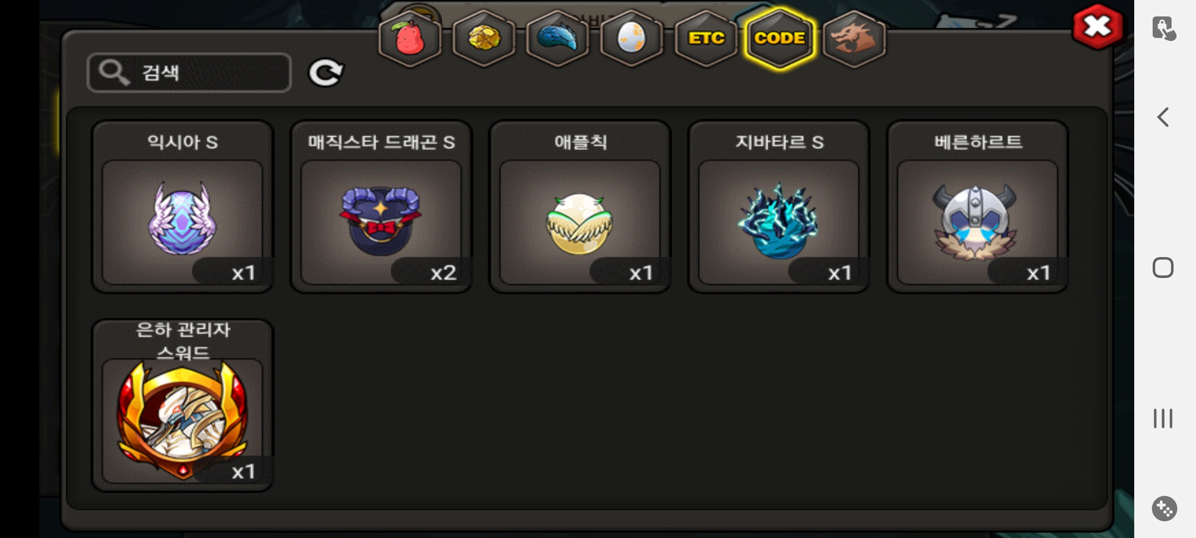Select the CODE tab

click(x=780, y=38)
